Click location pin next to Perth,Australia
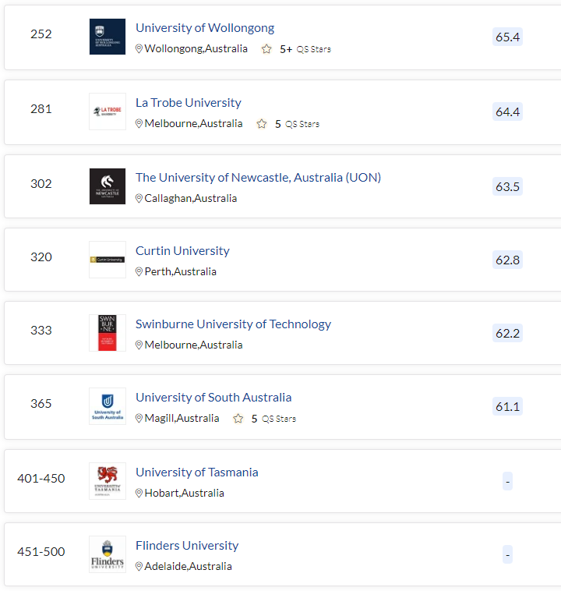 tap(139, 271)
